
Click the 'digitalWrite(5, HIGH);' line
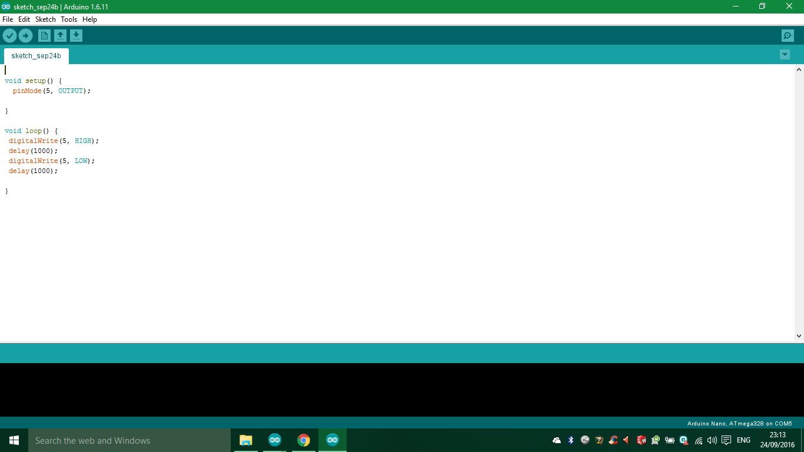(x=54, y=141)
